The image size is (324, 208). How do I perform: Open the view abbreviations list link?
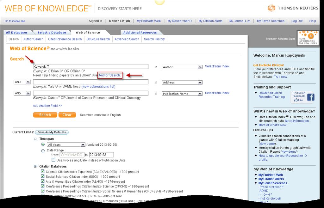(x=98, y=87)
